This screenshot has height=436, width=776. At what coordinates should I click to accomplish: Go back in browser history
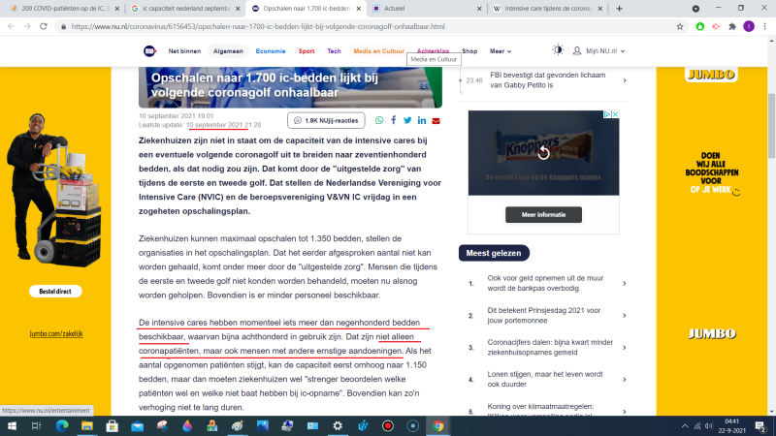pyautogui.click(x=11, y=27)
